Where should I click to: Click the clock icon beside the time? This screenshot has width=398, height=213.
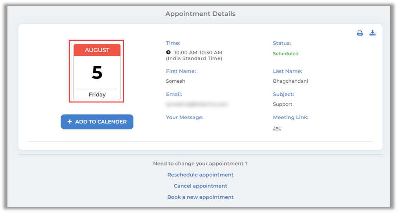(x=168, y=52)
